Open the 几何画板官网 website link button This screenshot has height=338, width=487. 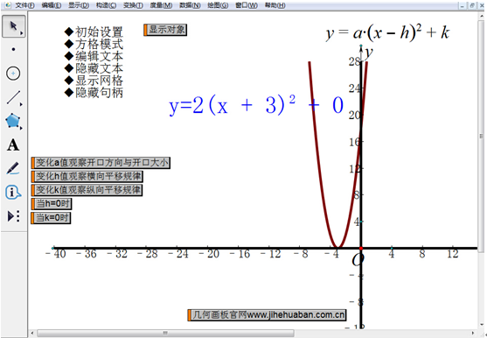click(267, 315)
